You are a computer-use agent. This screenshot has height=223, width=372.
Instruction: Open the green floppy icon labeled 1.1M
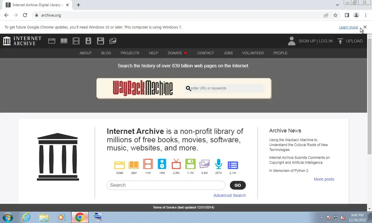[190, 164]
